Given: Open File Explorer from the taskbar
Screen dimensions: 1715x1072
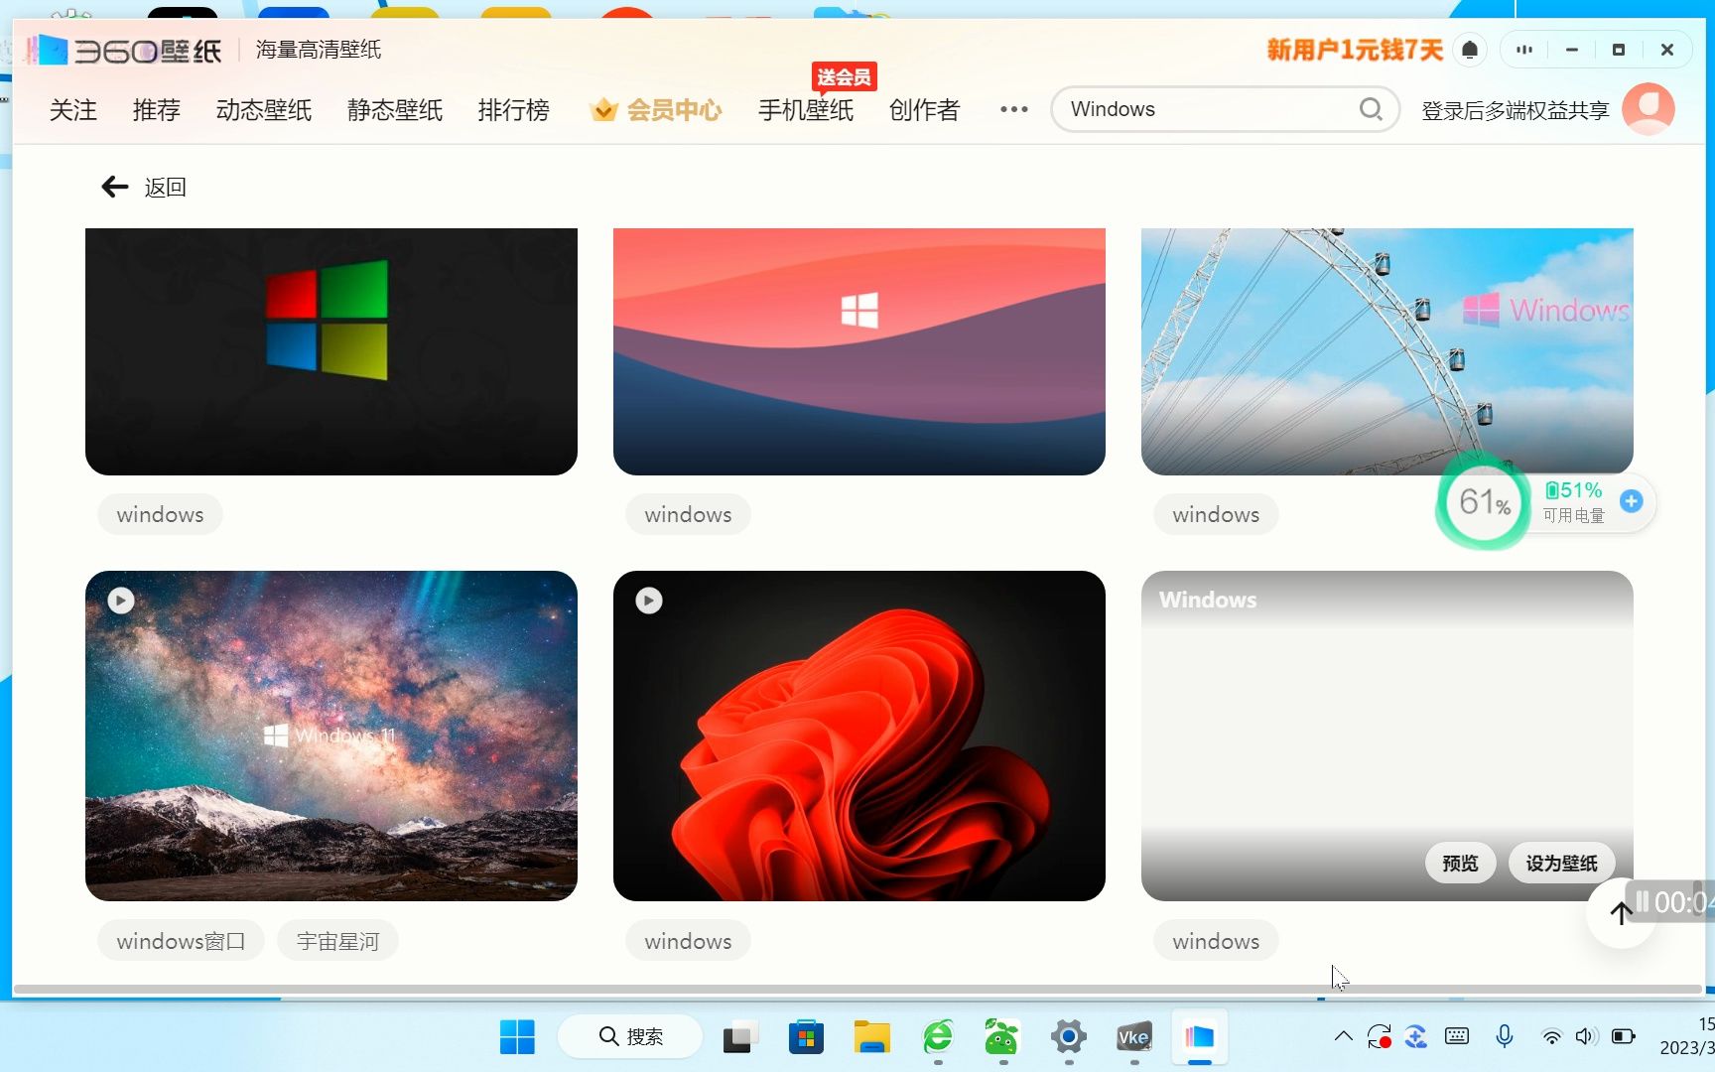Looking at the screenshot, I should pos(872,1037).
